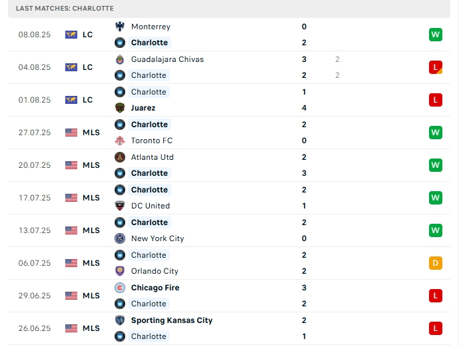
Task: Click the Last Matches: Charlotte header
Action: [x=65, y=8]
